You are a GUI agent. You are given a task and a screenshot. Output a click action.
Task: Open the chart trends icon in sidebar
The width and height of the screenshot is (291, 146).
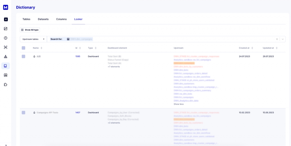[x=6, y=29]
